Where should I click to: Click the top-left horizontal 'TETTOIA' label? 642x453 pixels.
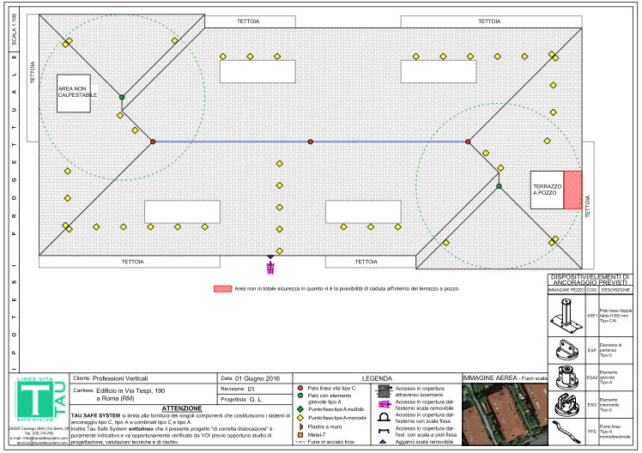[x=248, y=21]
